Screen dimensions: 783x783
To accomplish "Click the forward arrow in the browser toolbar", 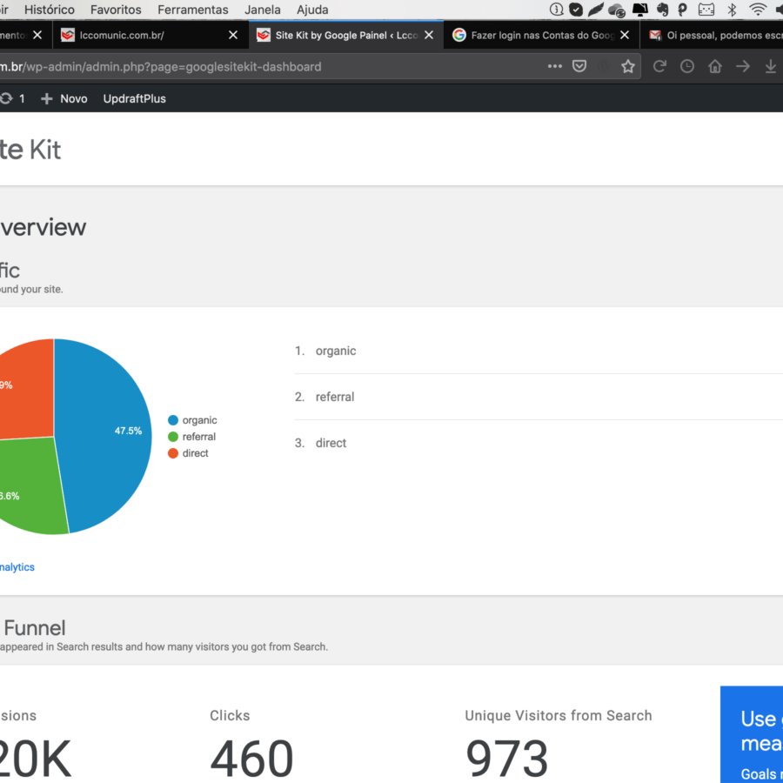I will pos(743,66).
